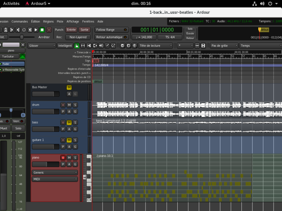This screenshot has width=282, height=211.
Task: Click the green Stop transport button
Action: pos(42,30)
